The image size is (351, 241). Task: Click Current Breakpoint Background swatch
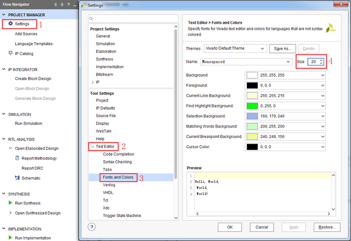[252, 137]
